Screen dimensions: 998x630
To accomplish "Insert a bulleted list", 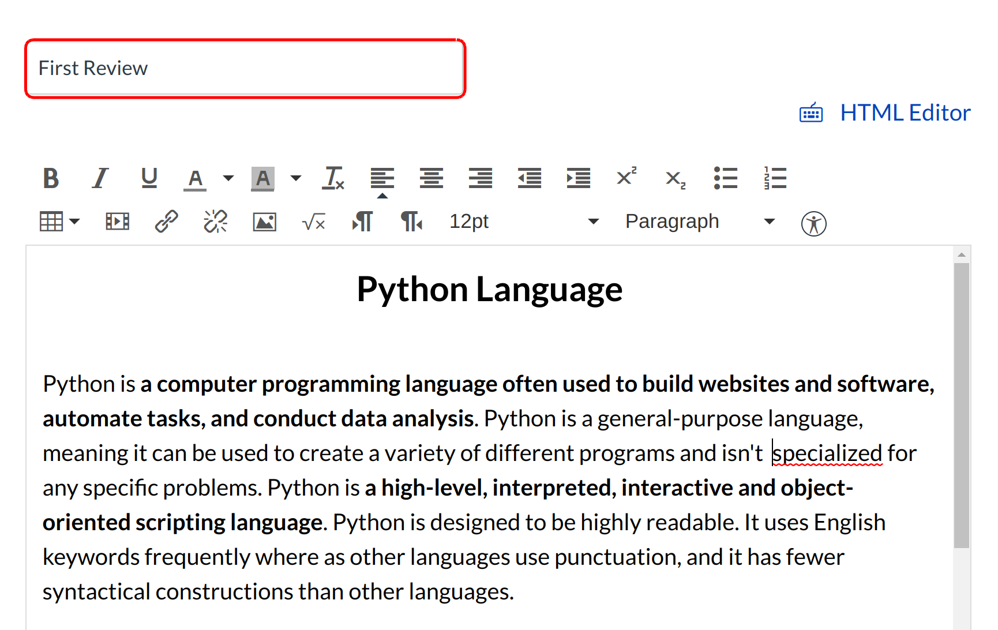I will [725, 178].
